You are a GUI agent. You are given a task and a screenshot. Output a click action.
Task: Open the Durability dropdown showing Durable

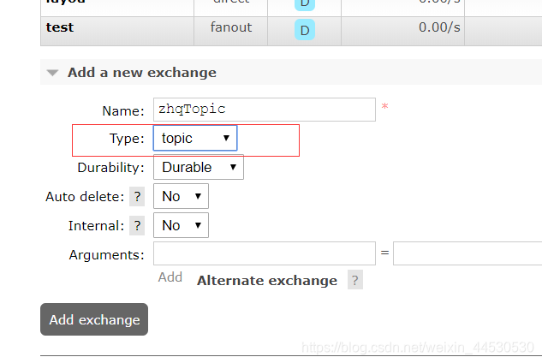pyautogui.click(x=199, y=167)
